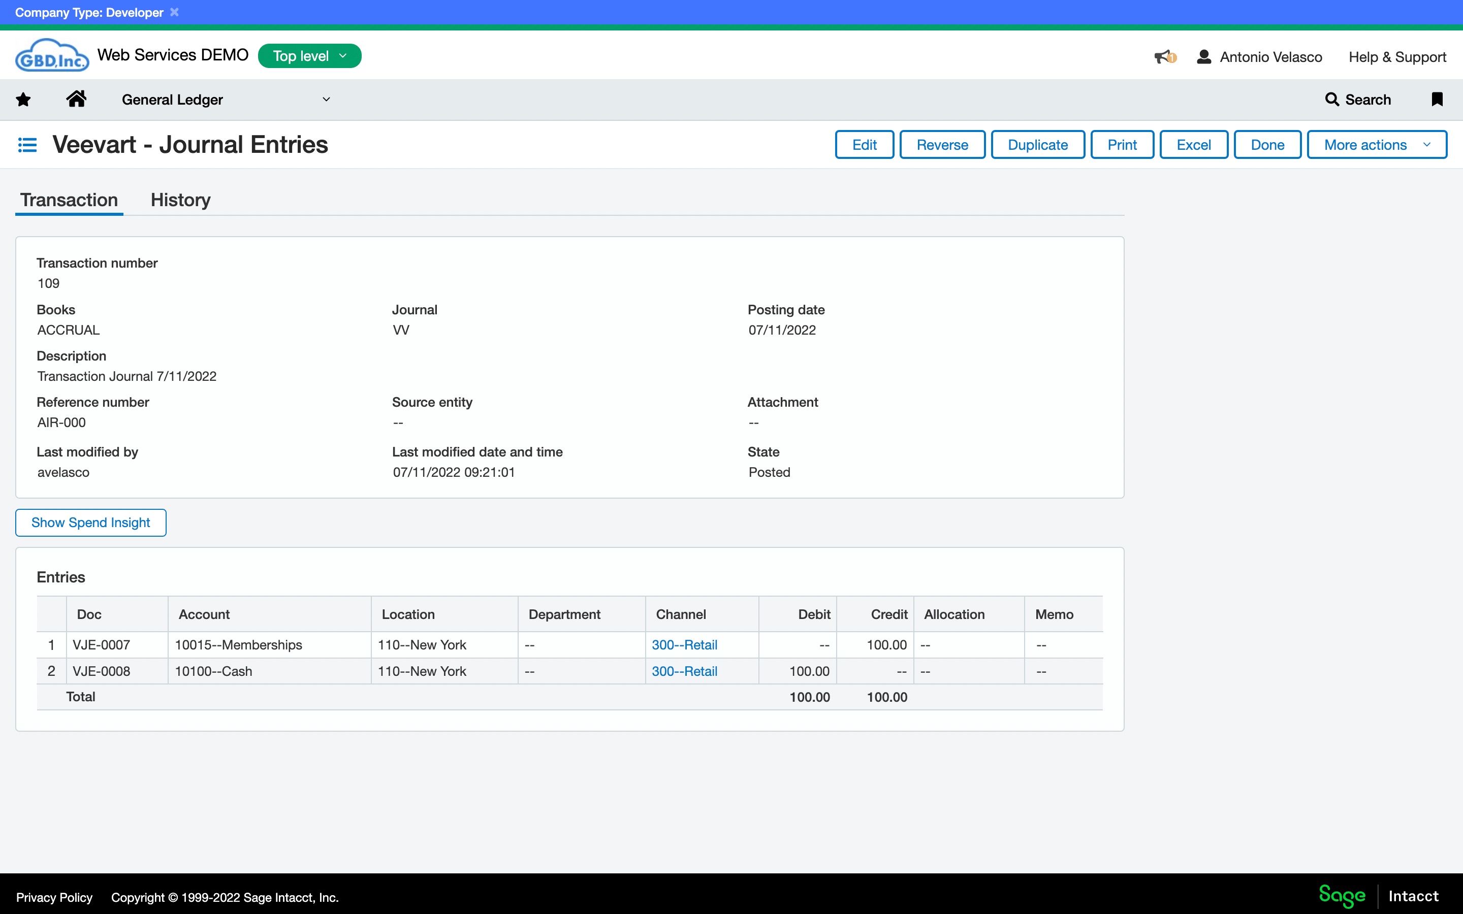Open the announcements megaphone icon
Viewport: 1463px width, 914px height.
coord(1164,56)
